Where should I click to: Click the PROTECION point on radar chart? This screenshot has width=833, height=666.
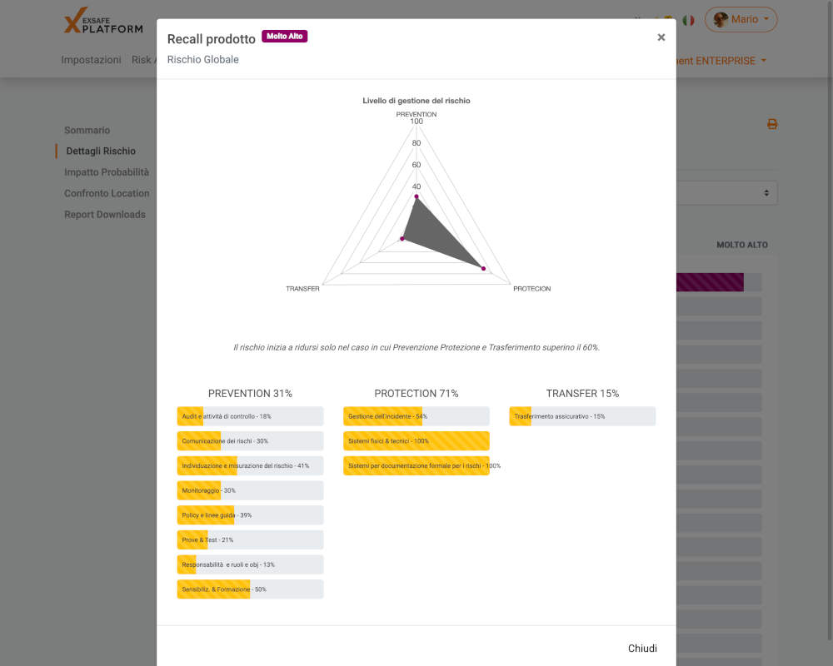click(483, 267)
